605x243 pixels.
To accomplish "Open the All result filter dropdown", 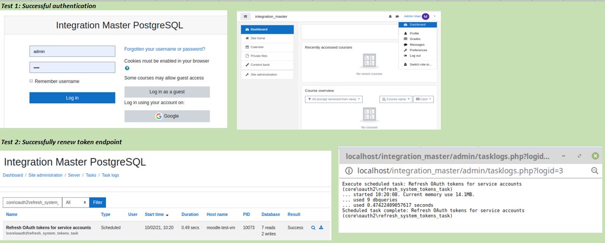I will click(76, 202).
